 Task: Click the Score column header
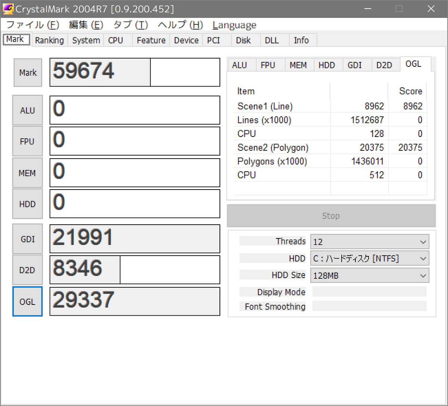407,91
